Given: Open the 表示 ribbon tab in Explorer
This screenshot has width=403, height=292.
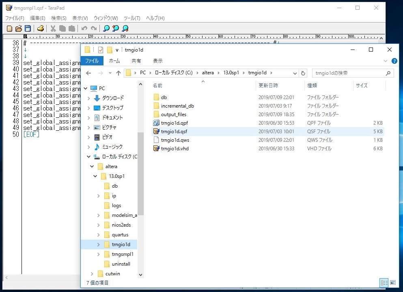Looking at the screenshot, I should [x=158, y=61].
